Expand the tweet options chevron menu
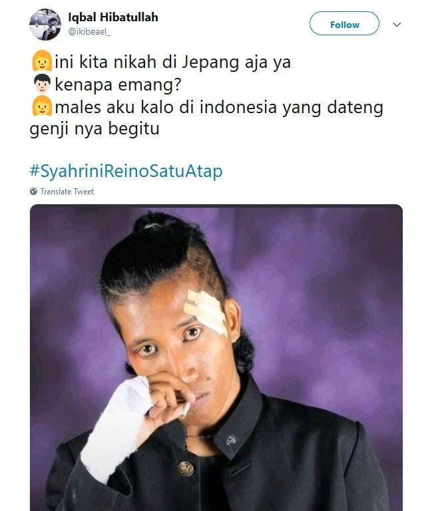430x511 pixels. coord(397,25)
